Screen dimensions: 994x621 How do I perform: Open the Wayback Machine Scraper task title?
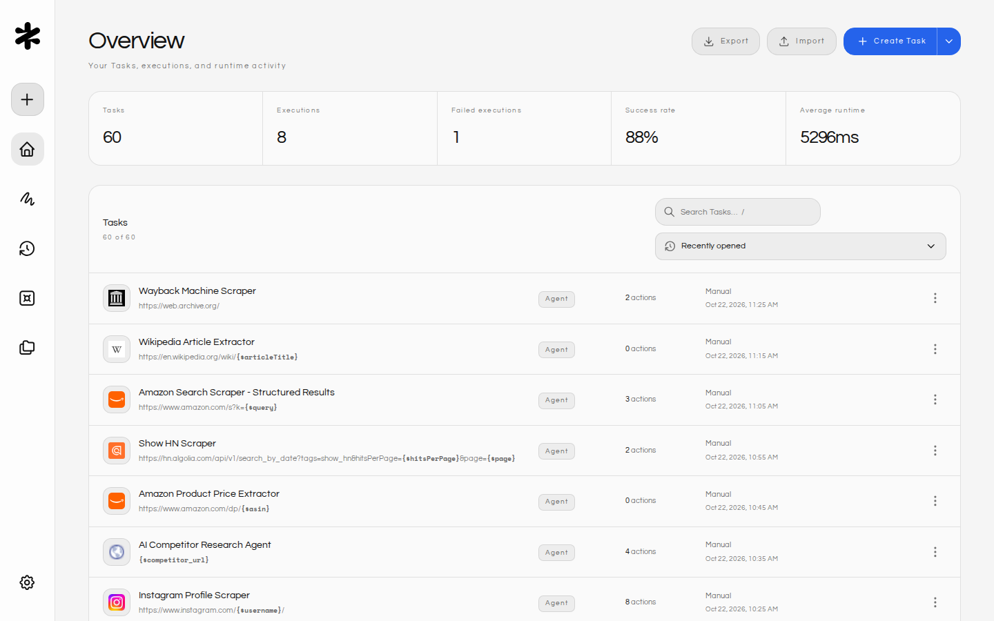pos(197,291)
